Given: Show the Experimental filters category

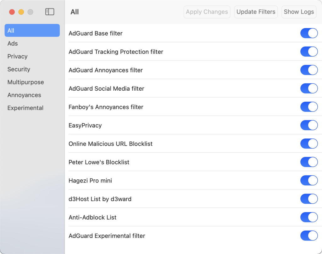Looking at the screenshot, I should tap(25, 108).
